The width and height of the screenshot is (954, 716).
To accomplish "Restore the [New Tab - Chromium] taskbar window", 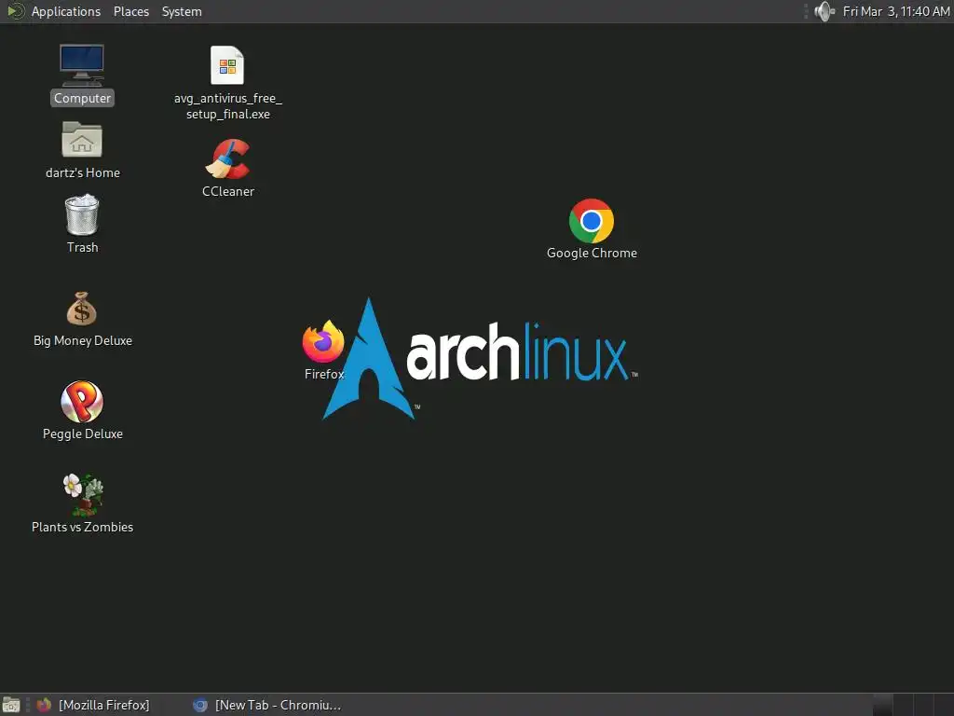I will [267, 705].
